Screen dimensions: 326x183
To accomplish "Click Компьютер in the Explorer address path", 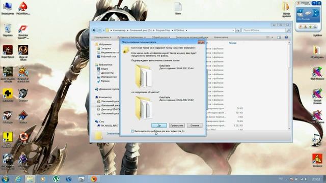I will [119, 30].
